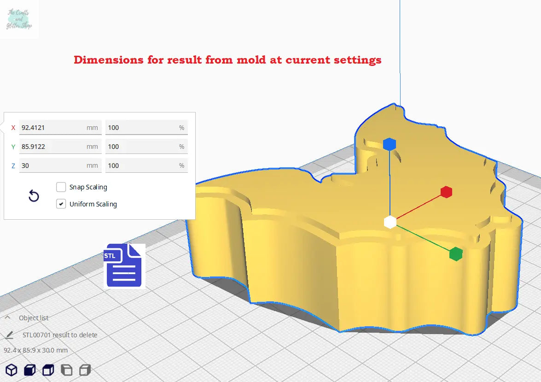Select the top view cube icon

tap(48, 370)
